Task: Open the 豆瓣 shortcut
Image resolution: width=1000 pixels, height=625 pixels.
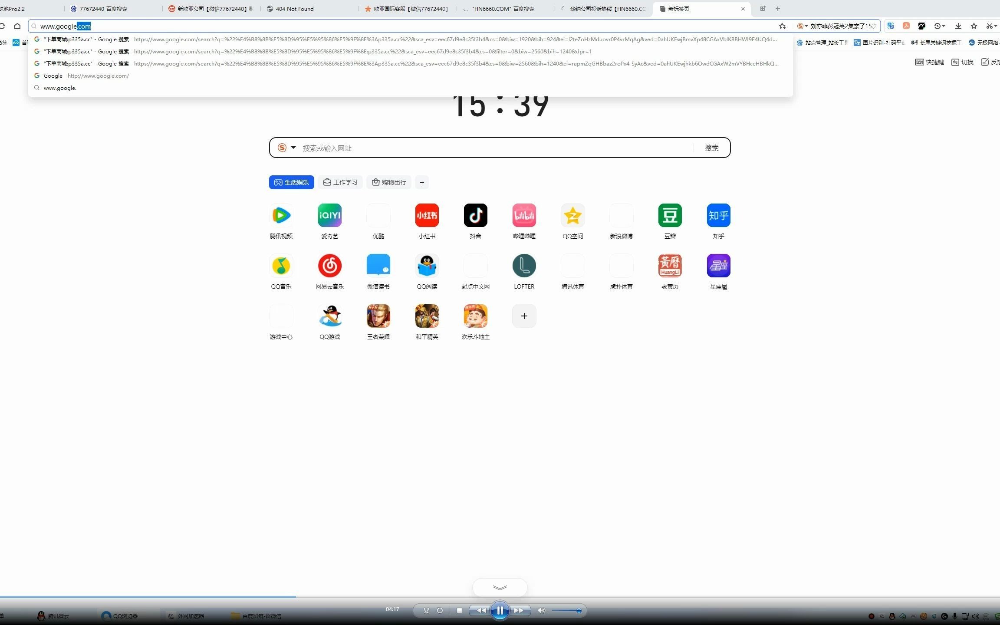Action: click(x=670, y=215)
